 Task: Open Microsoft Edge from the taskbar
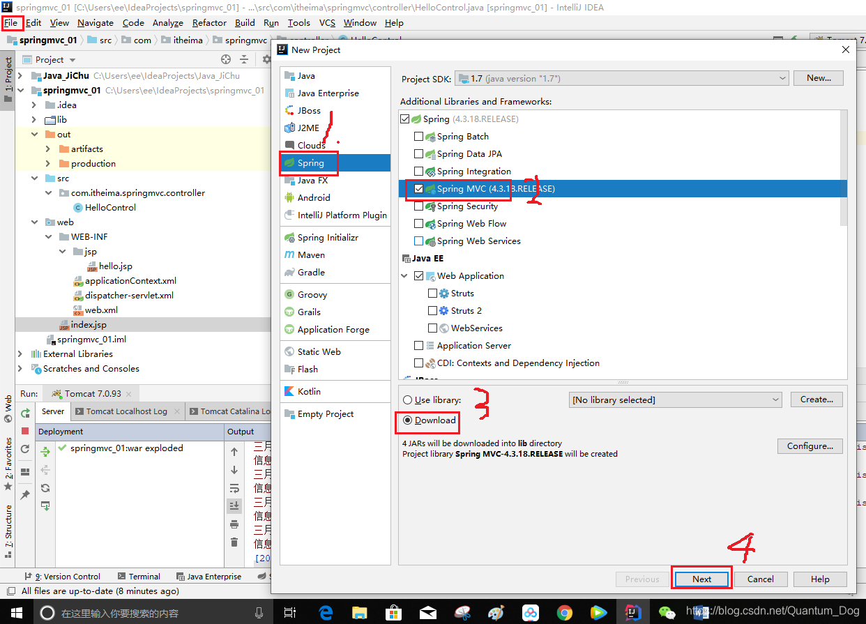pyautogui.click(x=326, y=613)
